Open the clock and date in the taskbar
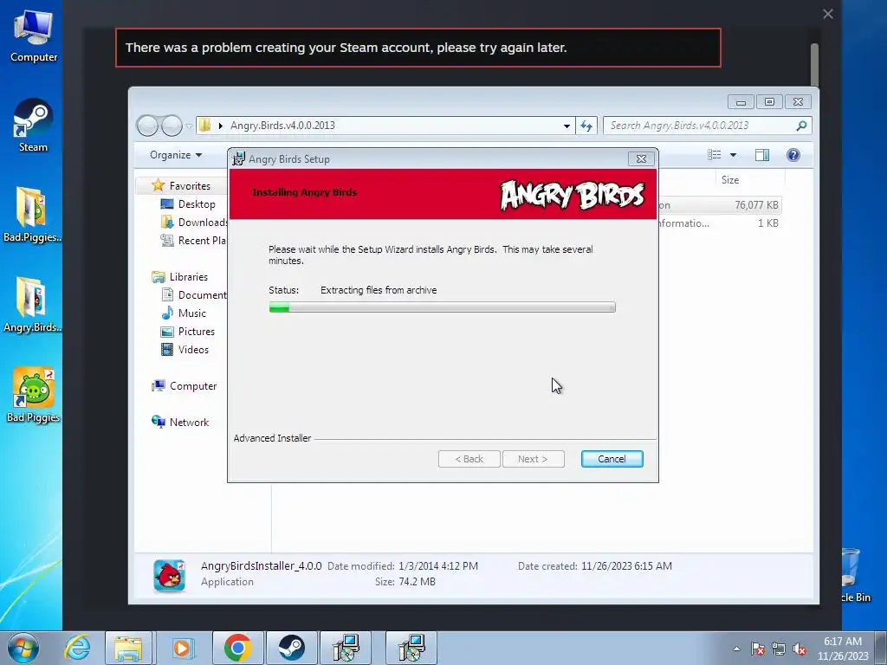This screenshot has height=665, width=887. click(843, 649)
